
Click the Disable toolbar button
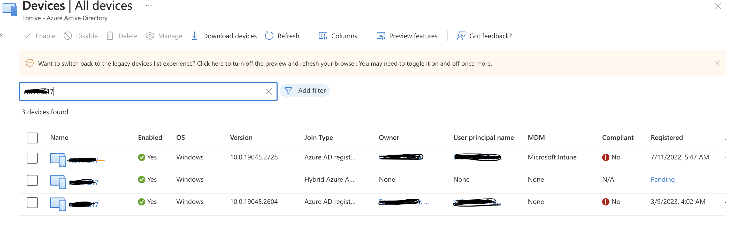pyautogui.click(x=81, y=36)
